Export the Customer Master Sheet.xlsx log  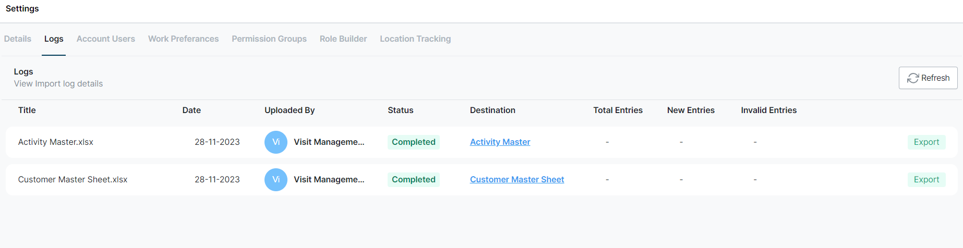point(926,180)
